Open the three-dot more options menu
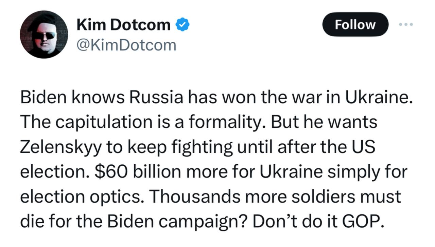Screen dimensions: 435x247 point(406,24)
